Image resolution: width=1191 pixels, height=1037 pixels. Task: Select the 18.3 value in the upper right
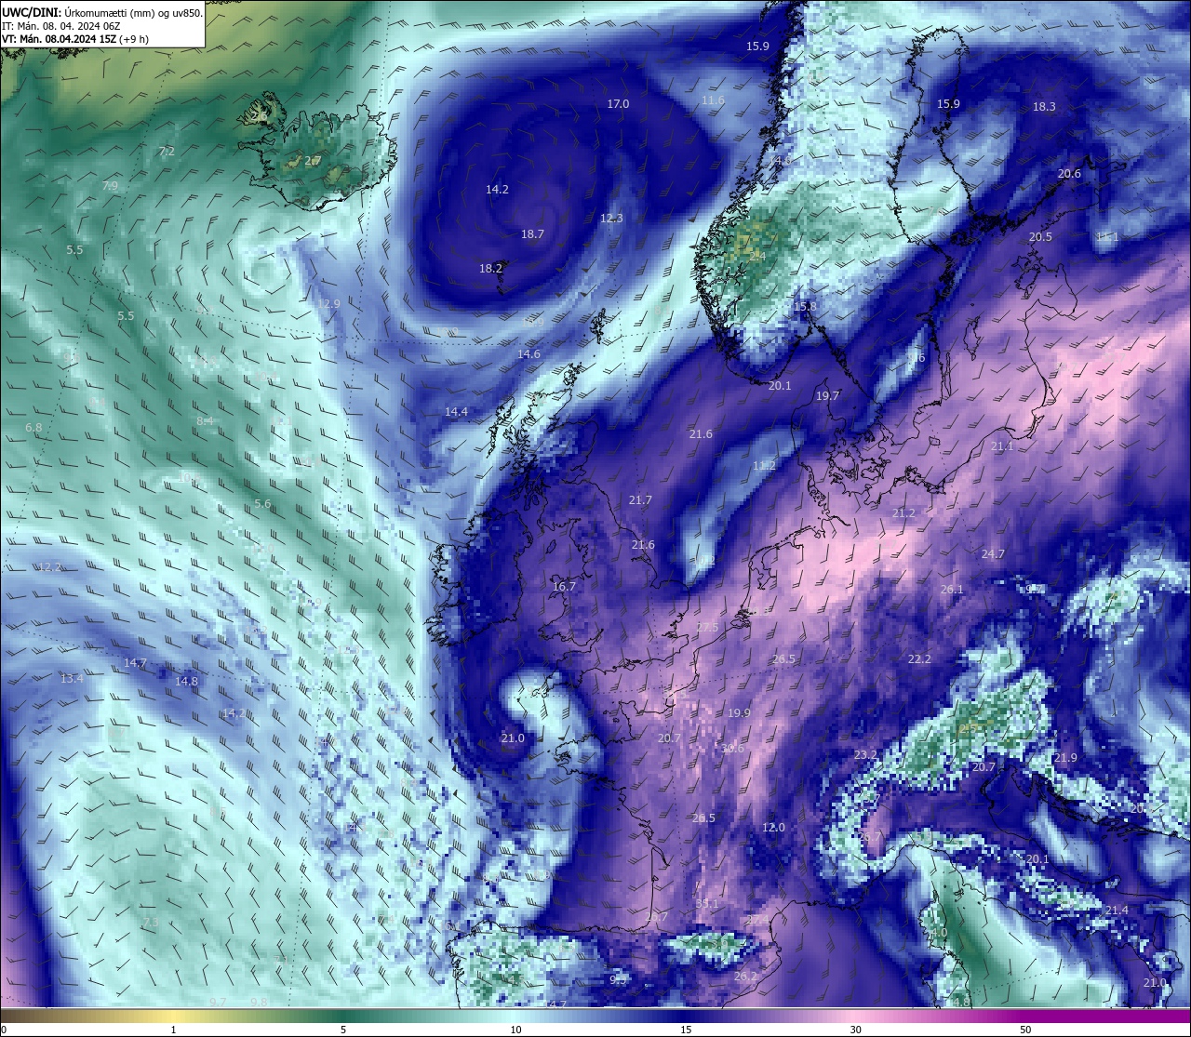1044,107
